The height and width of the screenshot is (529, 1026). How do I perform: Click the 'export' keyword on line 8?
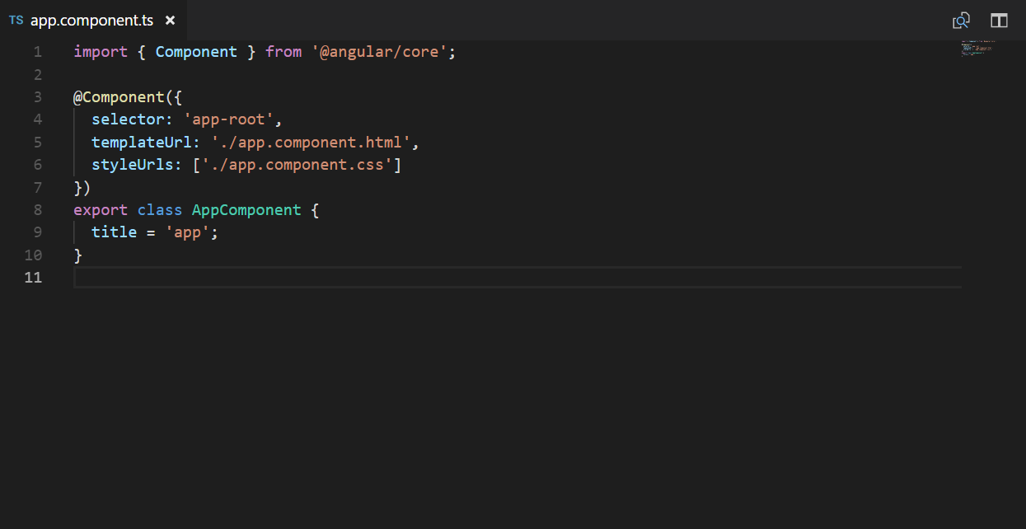coord(101,210)
